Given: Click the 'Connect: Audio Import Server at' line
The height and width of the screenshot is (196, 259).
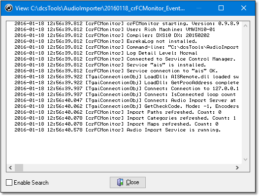Looking at the screenshot, I should click(x=125, y=100).
